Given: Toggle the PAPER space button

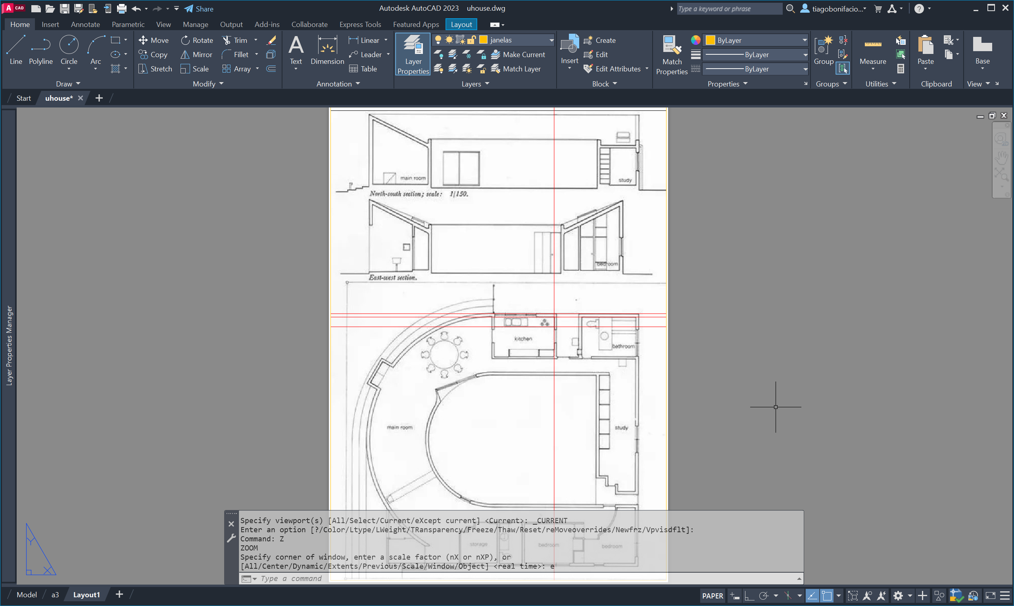Looking at the screenshot, I should (712, 596).
